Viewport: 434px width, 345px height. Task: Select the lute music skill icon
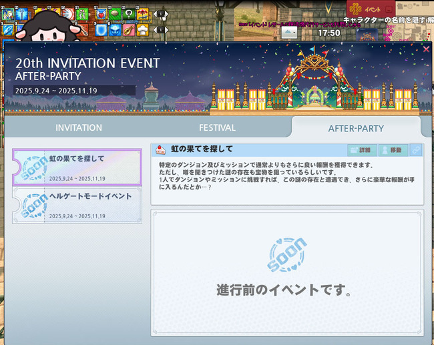pyautogui.click(x=129, y=30)
